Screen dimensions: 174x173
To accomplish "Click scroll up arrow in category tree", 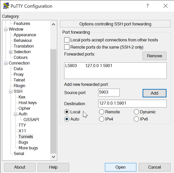I will (53, 24).
